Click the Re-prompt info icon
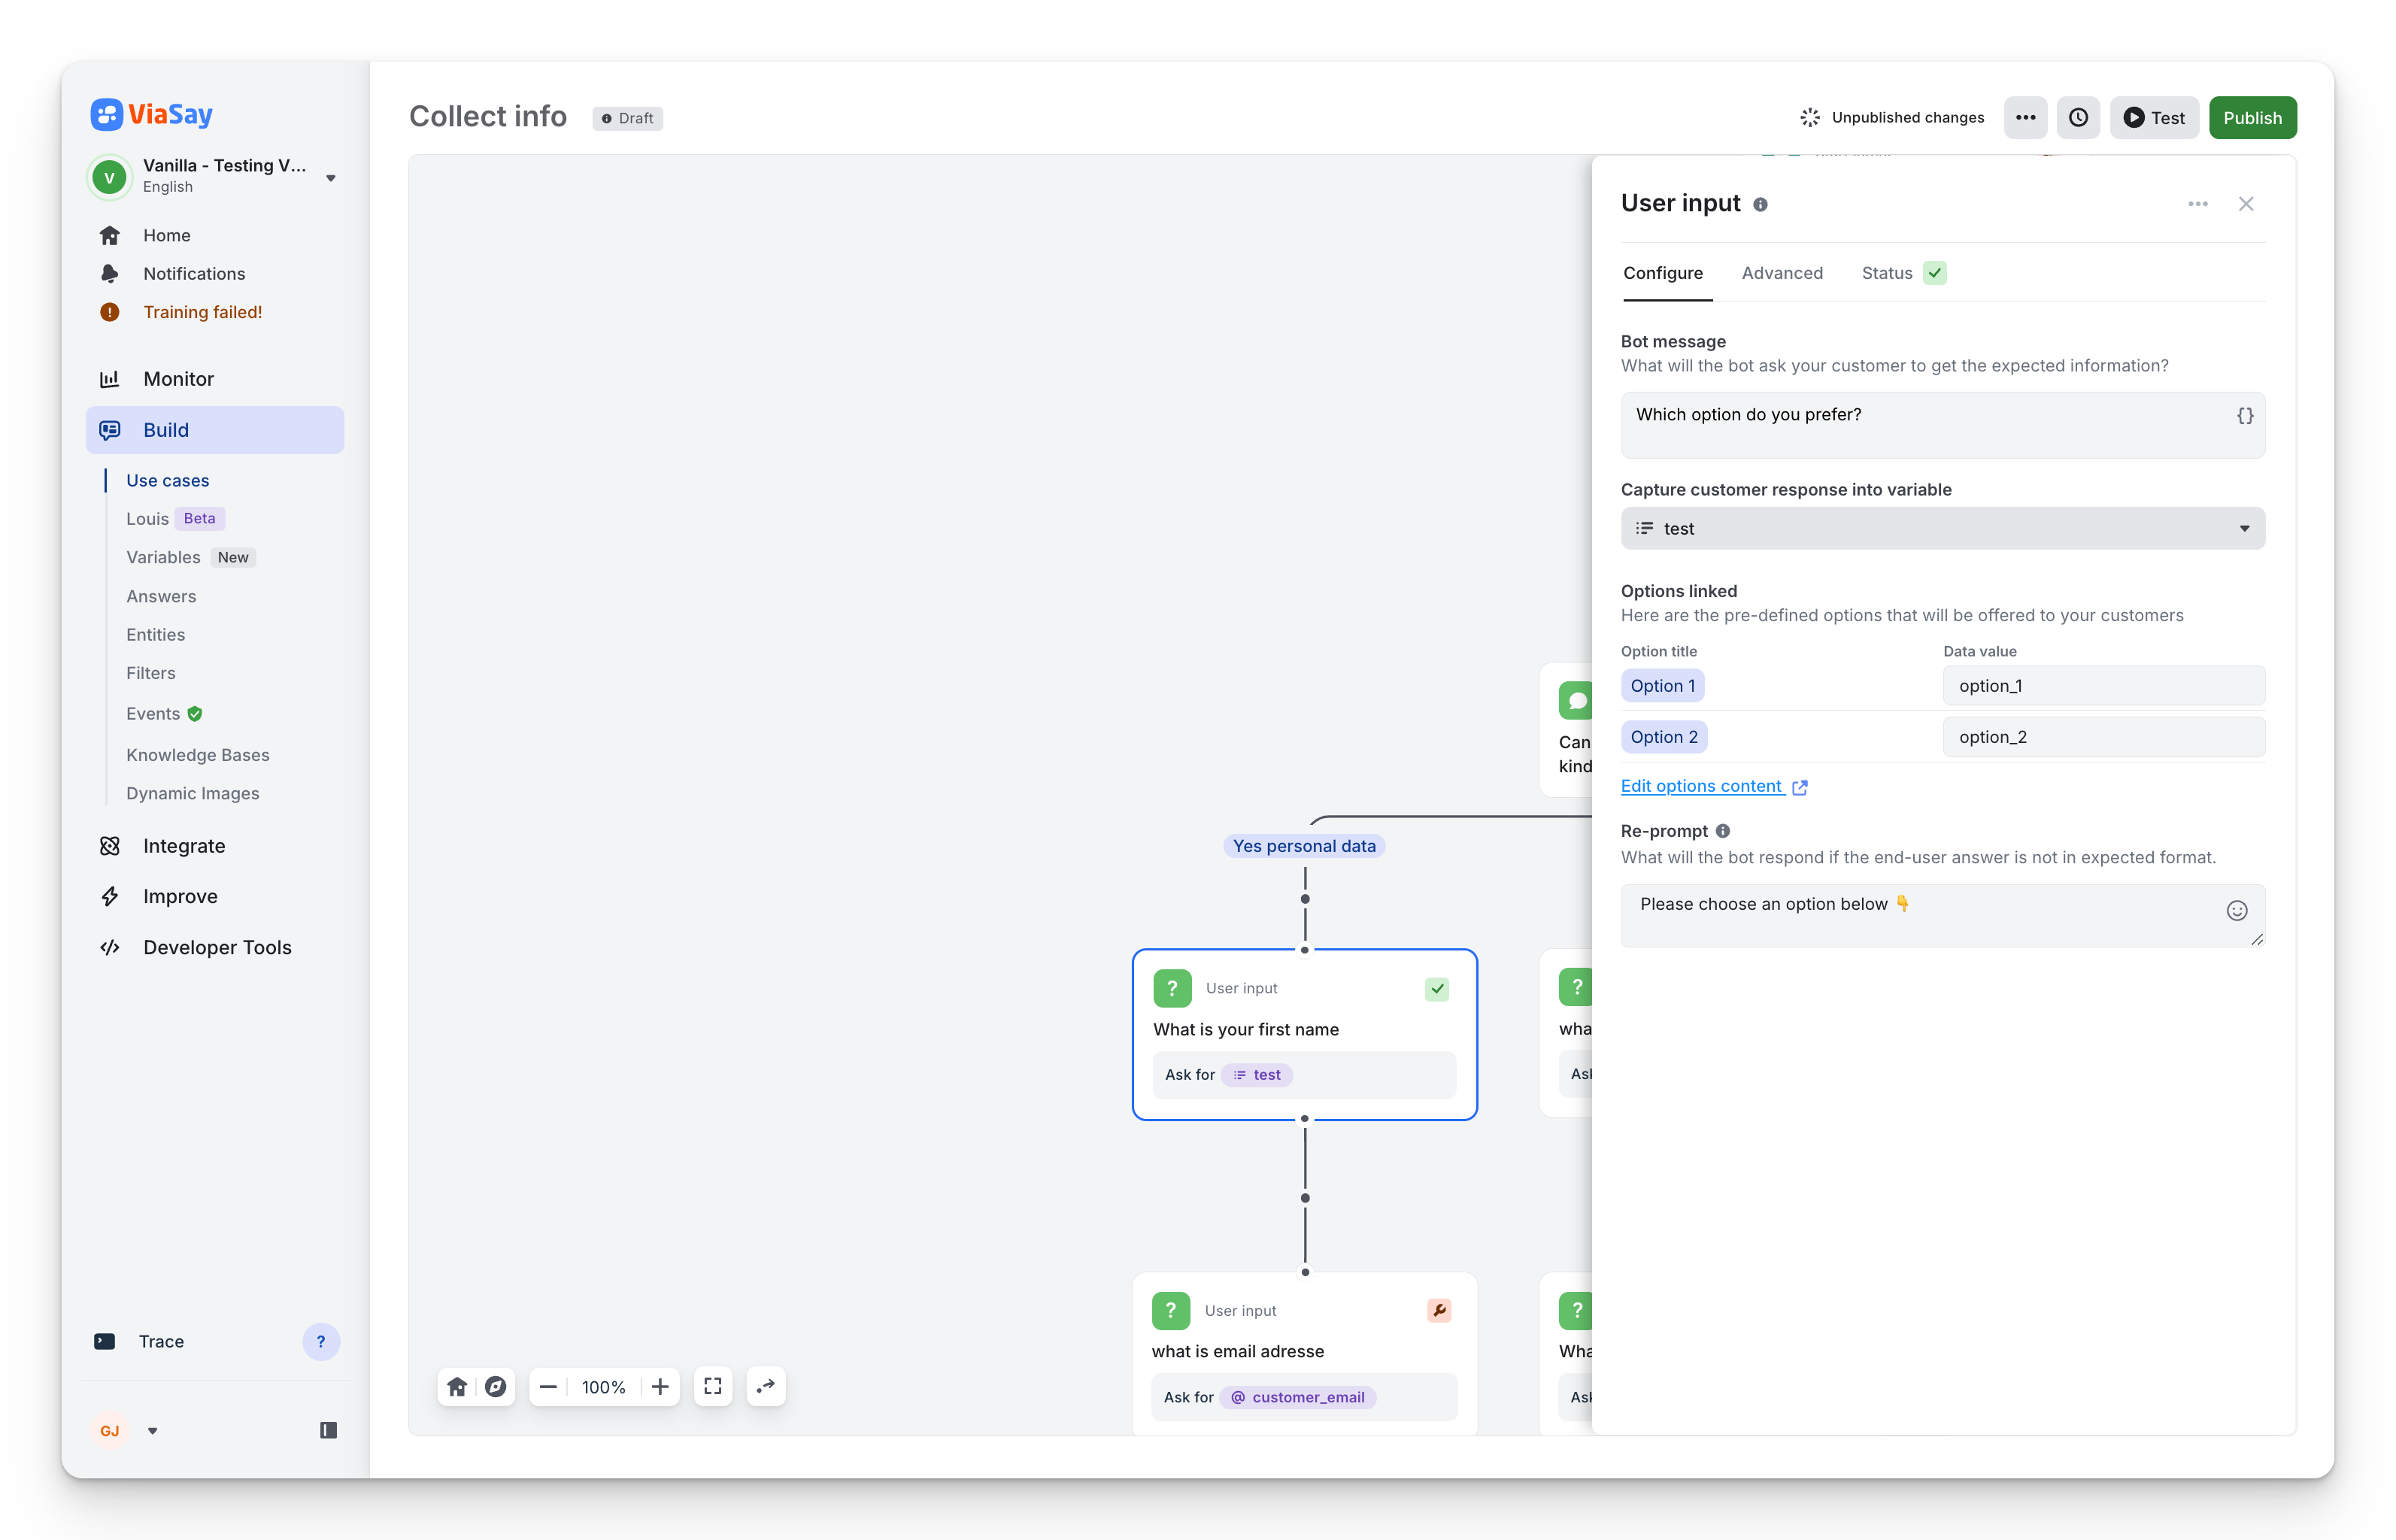Viewport: 2396px width, 1540px height. click(1723, 831)
